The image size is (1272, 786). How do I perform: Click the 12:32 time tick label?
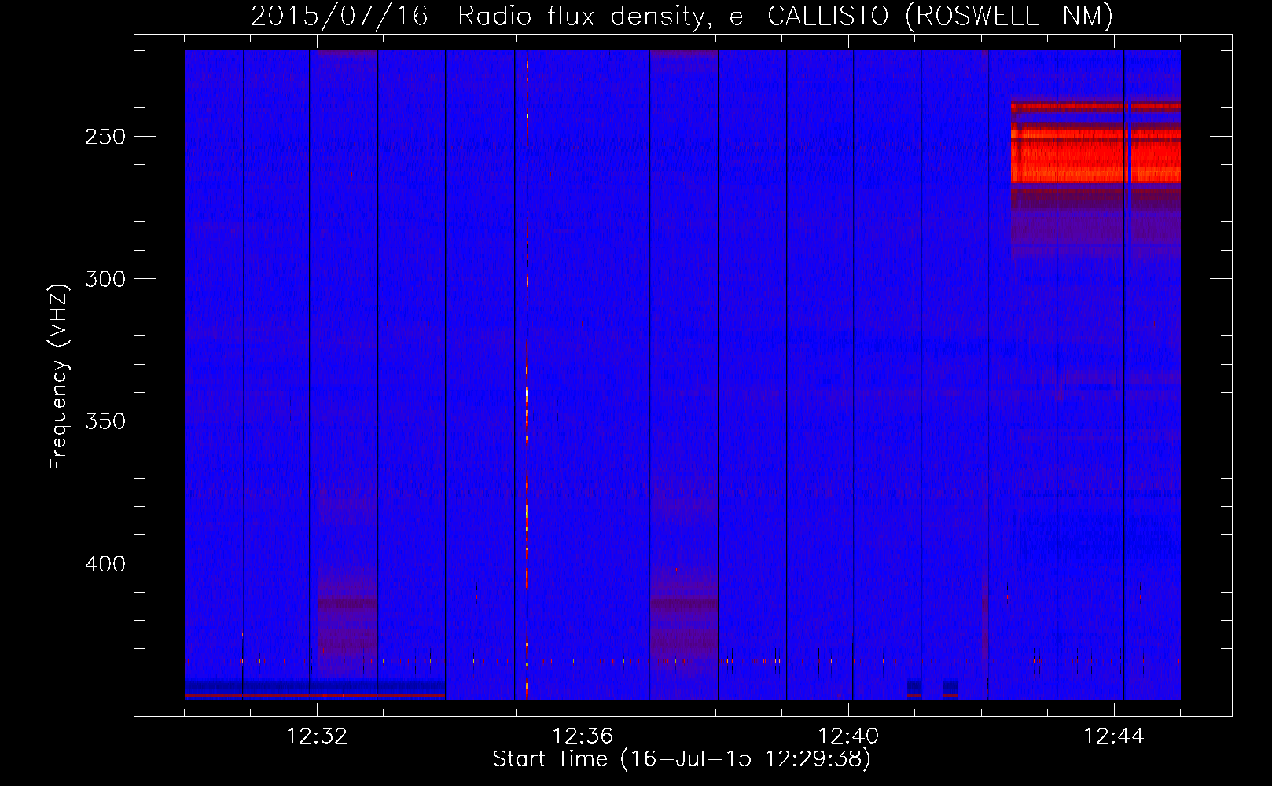pos(317,736)
